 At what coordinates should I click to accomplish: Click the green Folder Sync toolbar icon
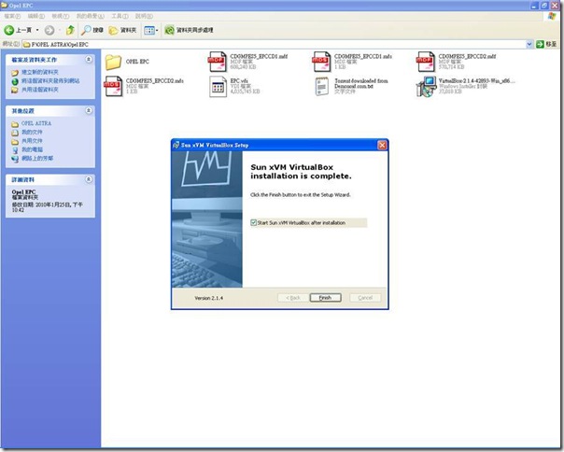[x=169, y=30]
